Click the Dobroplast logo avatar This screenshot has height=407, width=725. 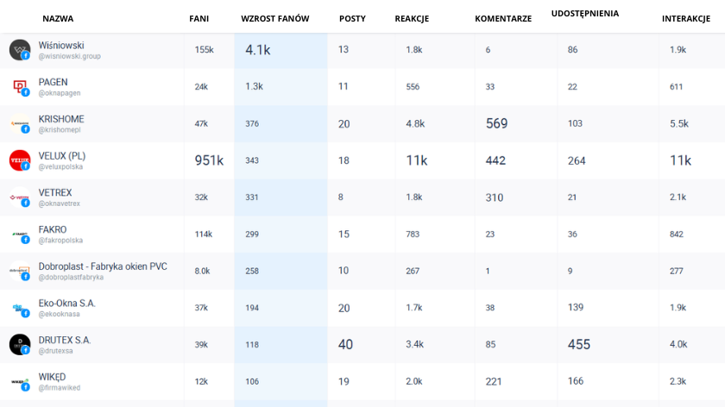pyautogui.click(x=20, y=271)
